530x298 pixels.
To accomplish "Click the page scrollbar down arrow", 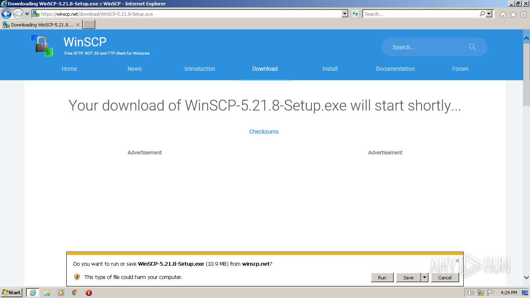I will pyautogui.click(x=526, y=278).
